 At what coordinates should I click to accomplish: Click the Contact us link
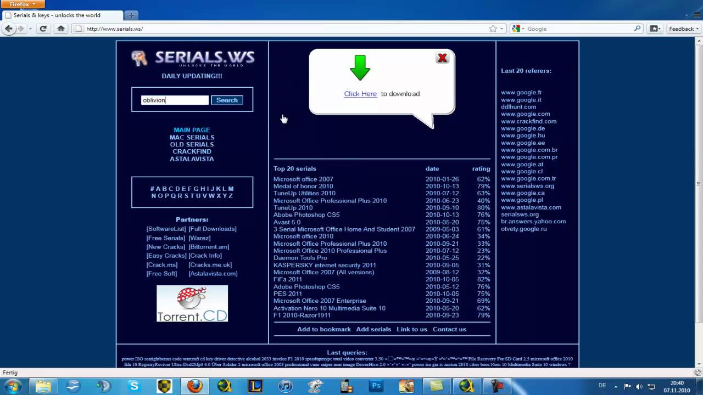point(449,329)
